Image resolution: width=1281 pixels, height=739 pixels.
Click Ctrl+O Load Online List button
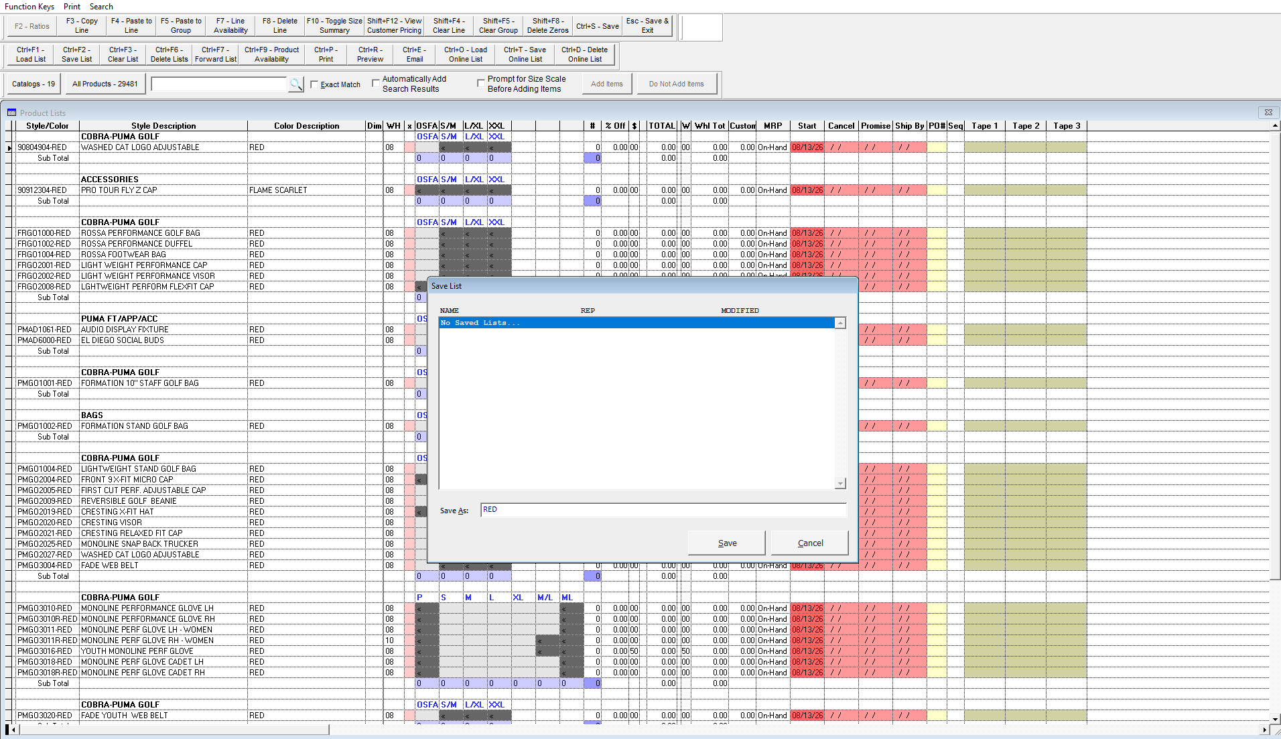click(466, 54)
